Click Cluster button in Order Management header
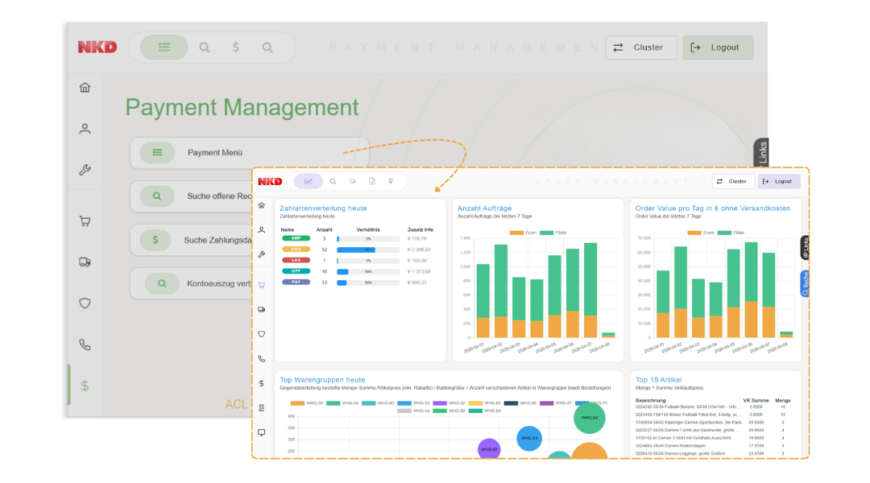The image size is (870, 483). pos(732,182)
